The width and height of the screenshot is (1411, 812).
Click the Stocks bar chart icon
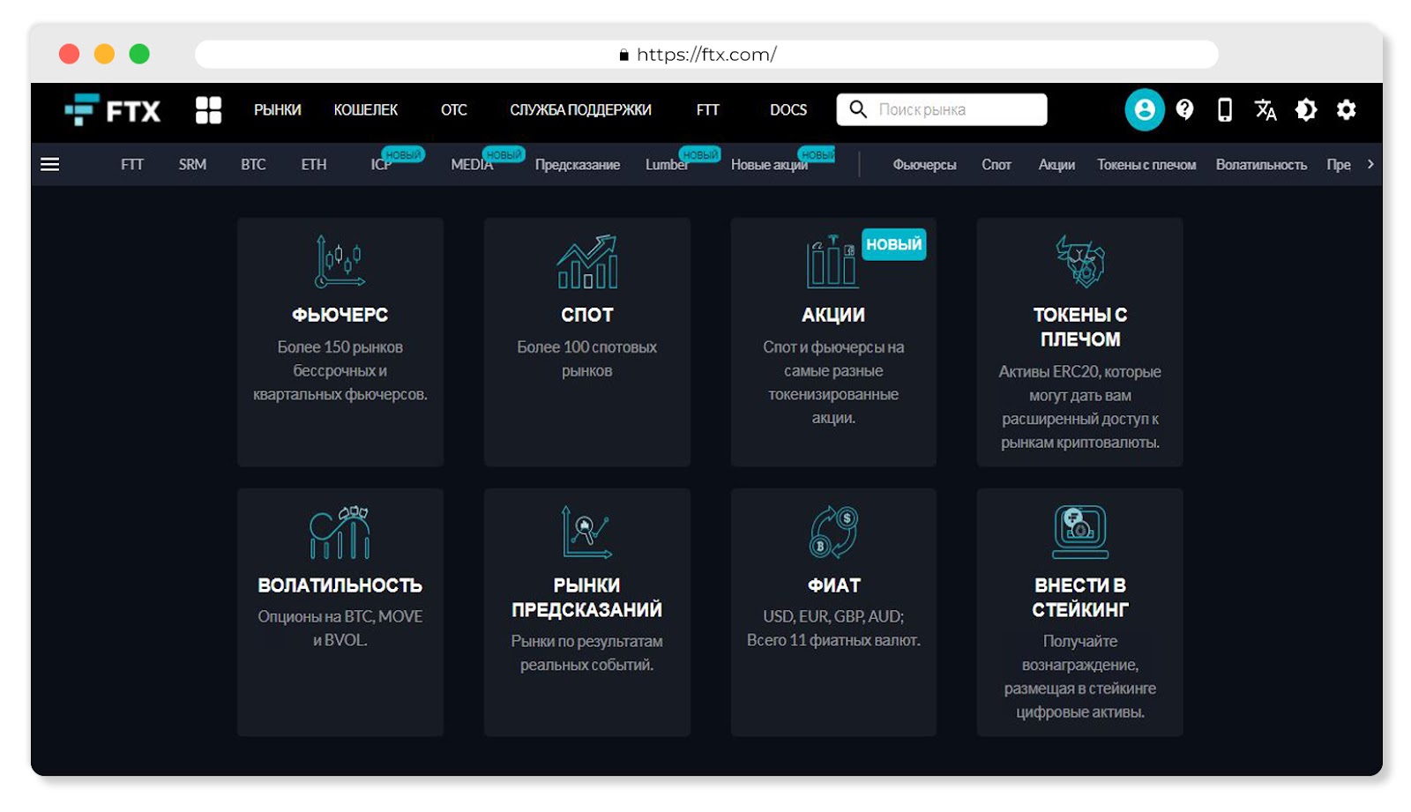tap(832, 261)
